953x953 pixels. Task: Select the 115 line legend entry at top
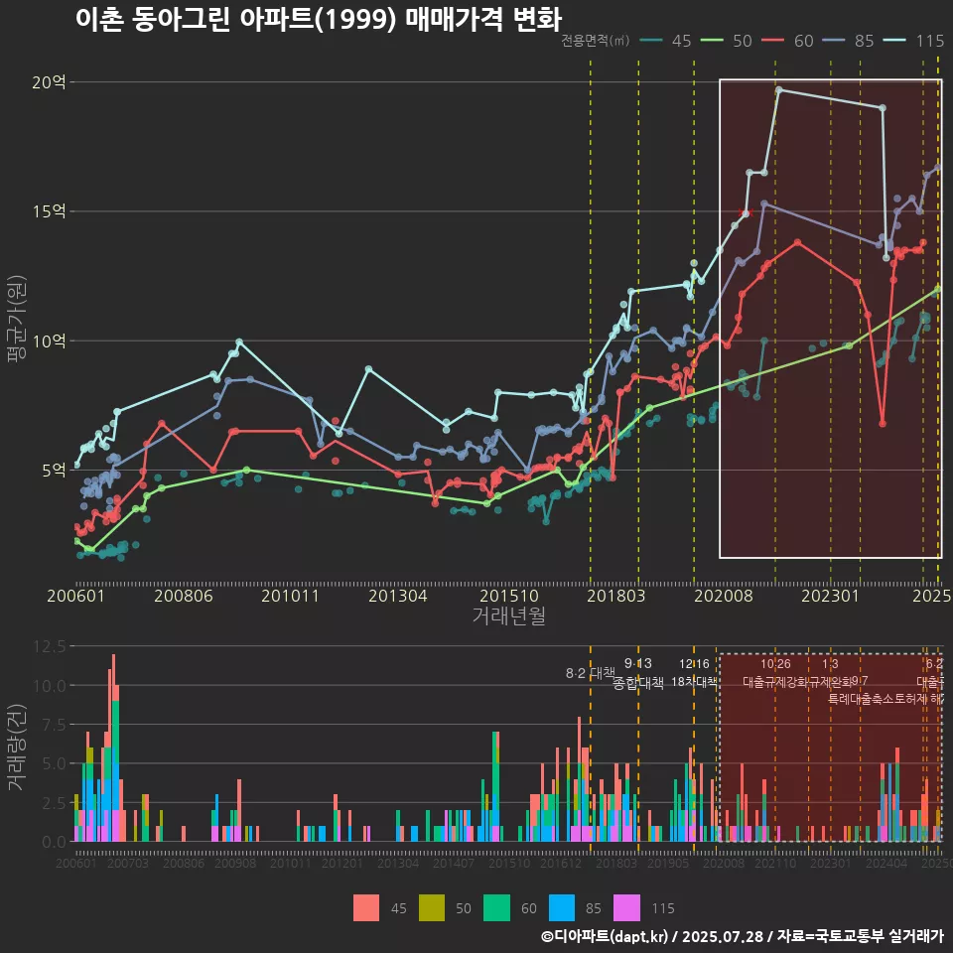tap(914, 41)
